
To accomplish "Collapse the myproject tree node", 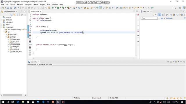I will [x=2, y=27].
